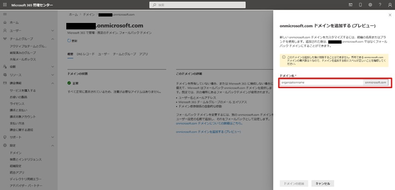The image size is (395, 190).
Task: Open 統合アプリ in sidebar
Action: 17,172
